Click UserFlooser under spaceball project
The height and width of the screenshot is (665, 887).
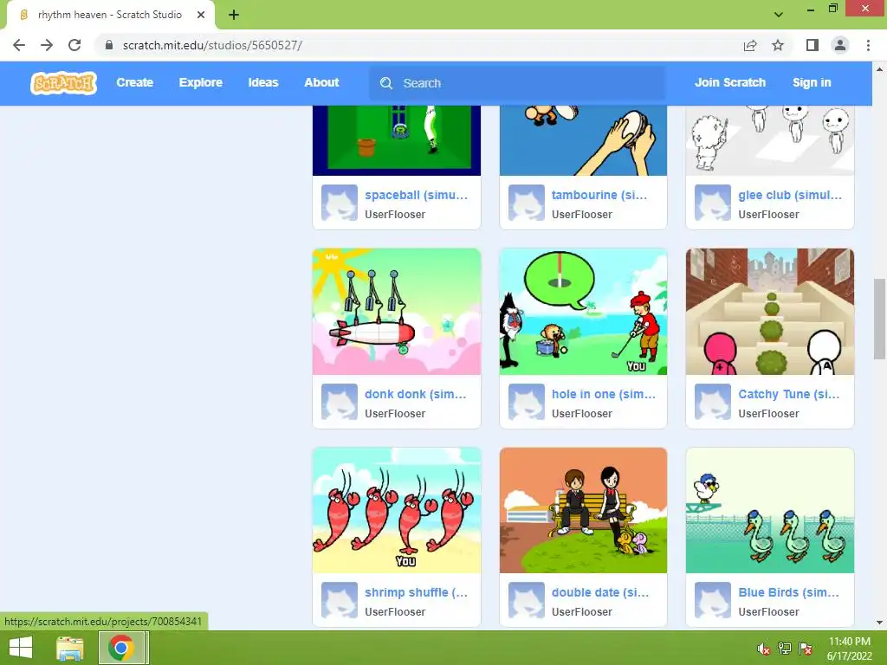(x=395, y=215)
